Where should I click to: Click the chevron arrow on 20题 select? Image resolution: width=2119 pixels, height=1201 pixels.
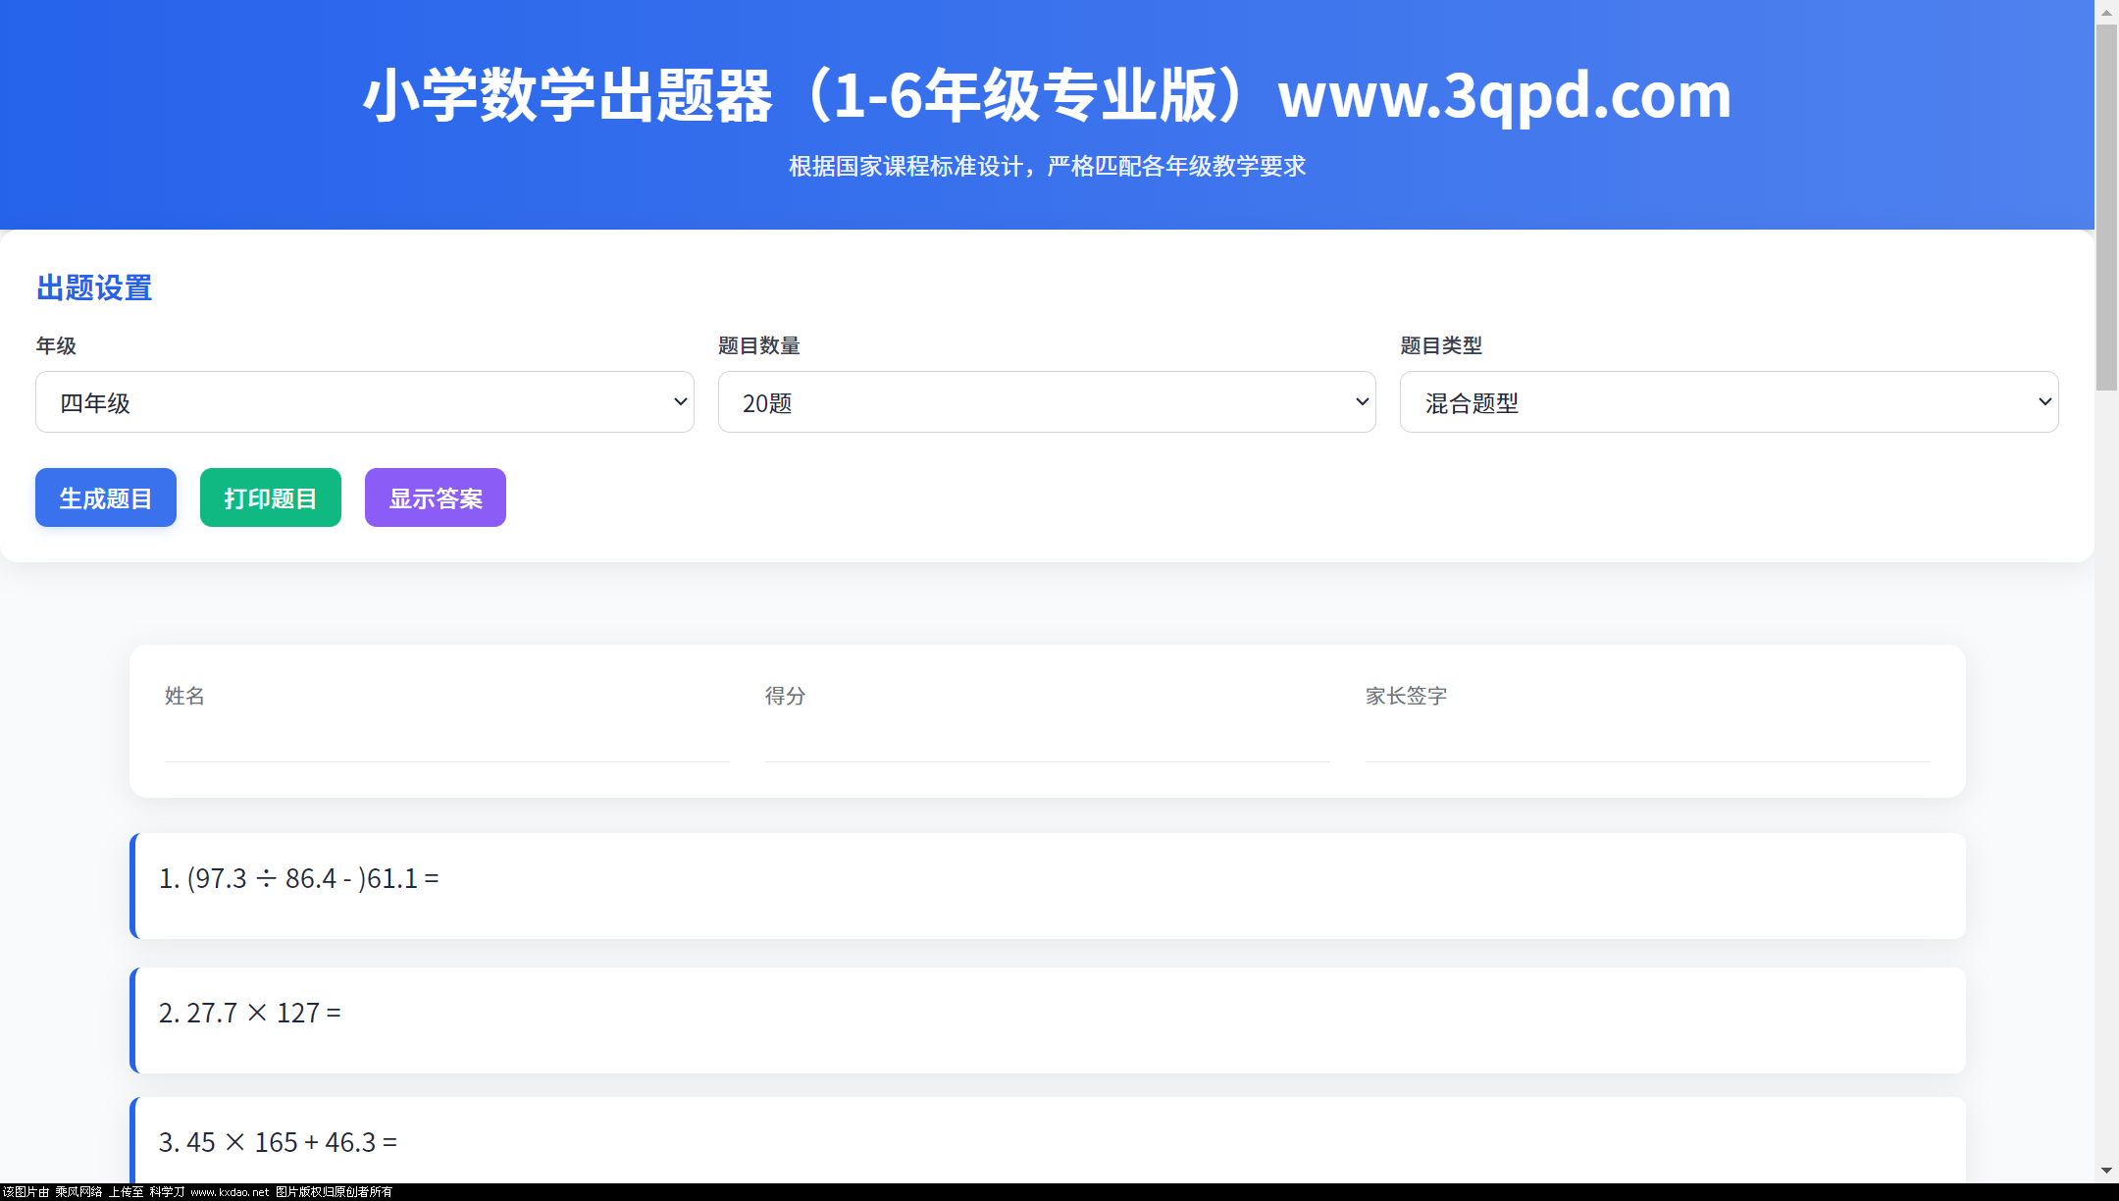[x=1362, y=402]
